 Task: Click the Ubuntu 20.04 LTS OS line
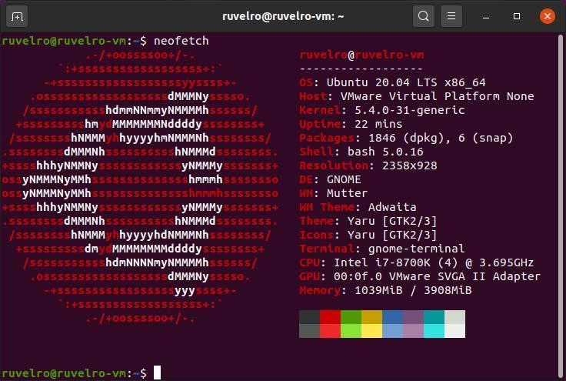tap(392, 82)
